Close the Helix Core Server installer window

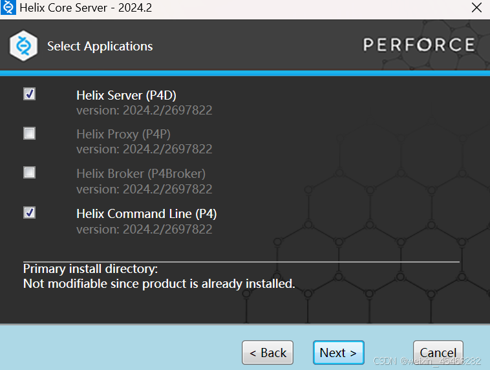[476, 8]
